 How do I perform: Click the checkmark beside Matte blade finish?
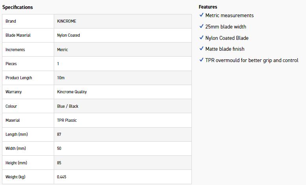click(x=201, y=49)
